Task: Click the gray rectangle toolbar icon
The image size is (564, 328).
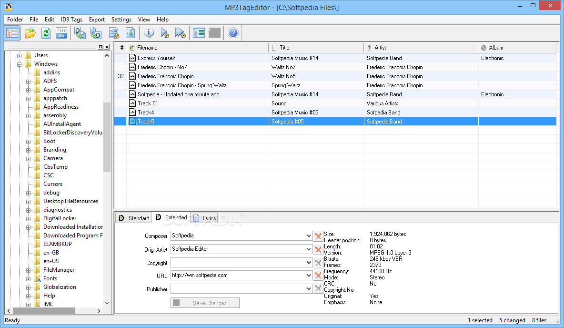Action: pyautogui.click(x=214, y=33)
